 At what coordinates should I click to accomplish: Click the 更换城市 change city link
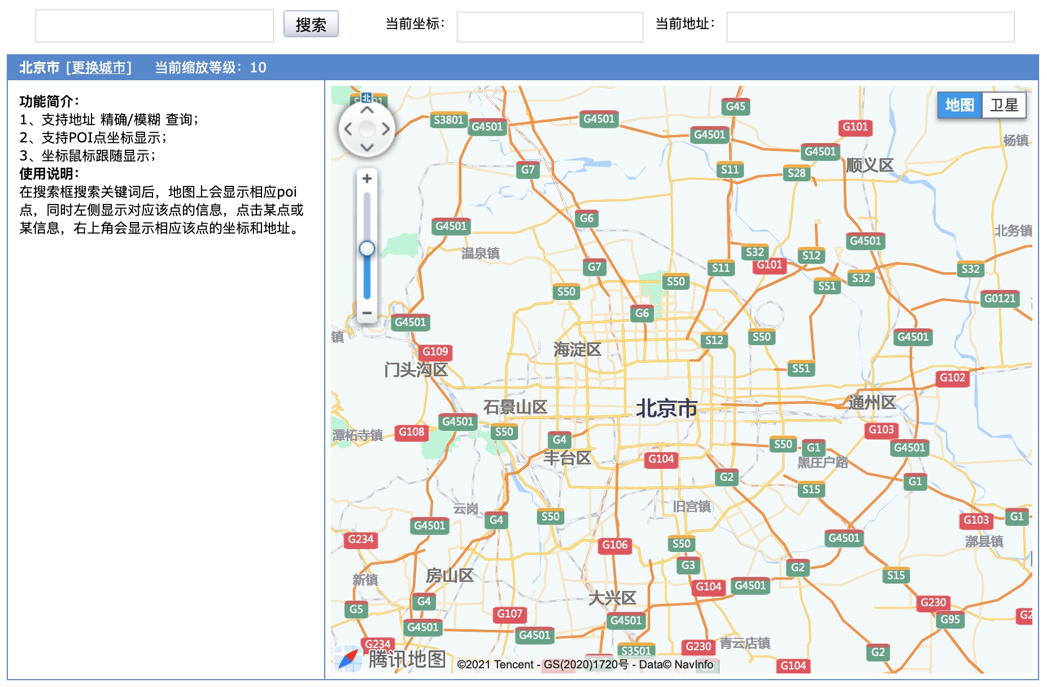tap(98, 68)
